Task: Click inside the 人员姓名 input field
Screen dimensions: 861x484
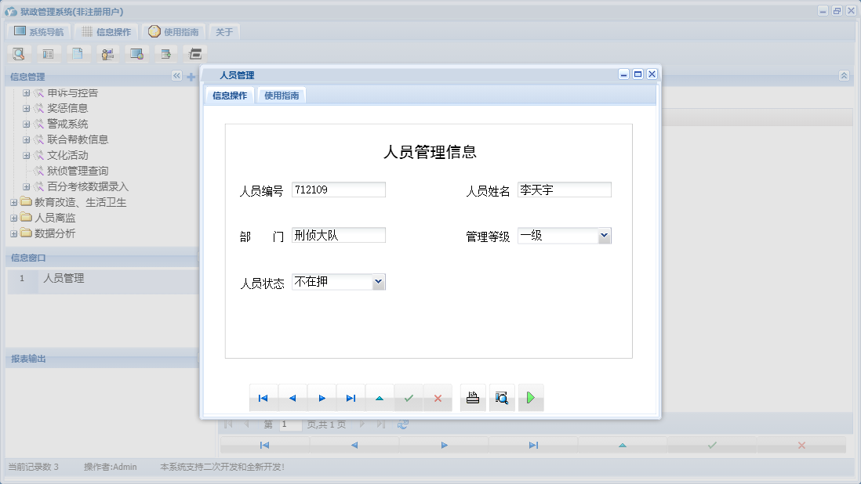Action: 565,189
